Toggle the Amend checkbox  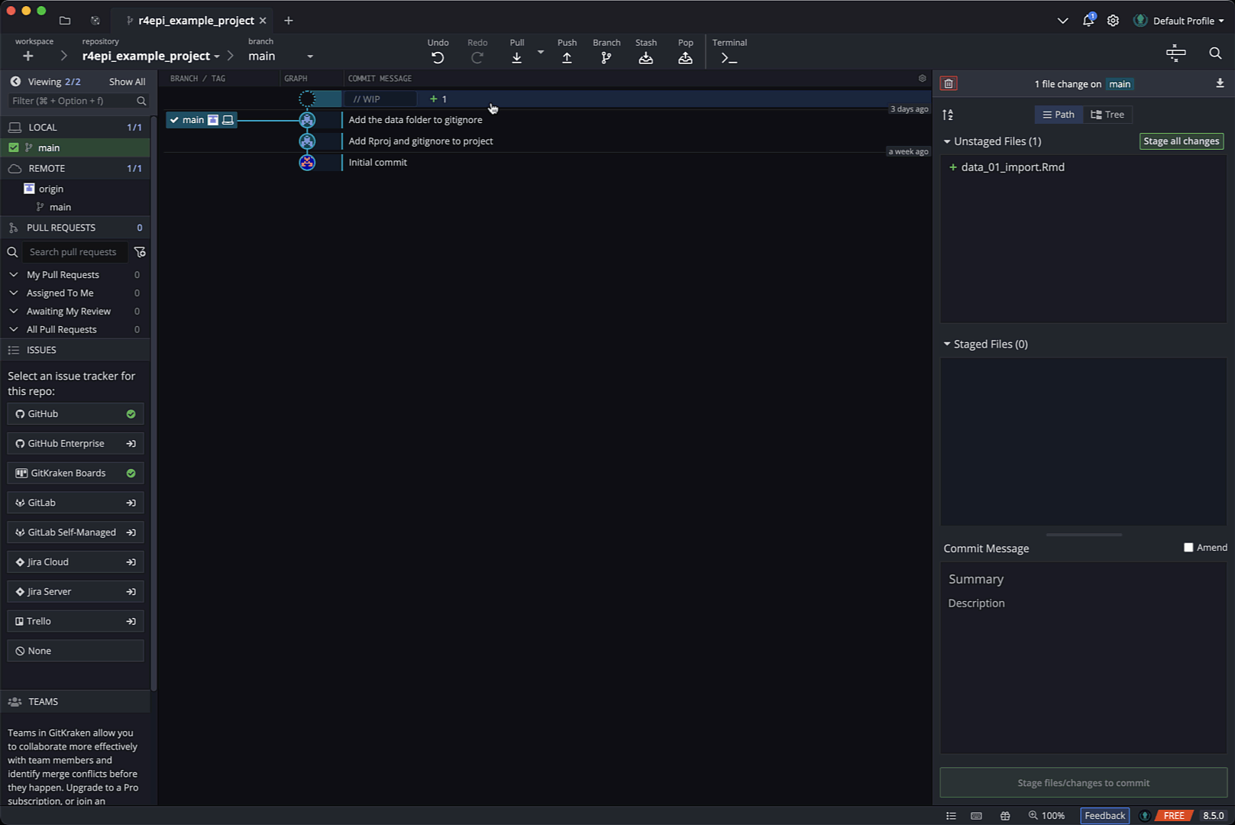(1188, 547)
